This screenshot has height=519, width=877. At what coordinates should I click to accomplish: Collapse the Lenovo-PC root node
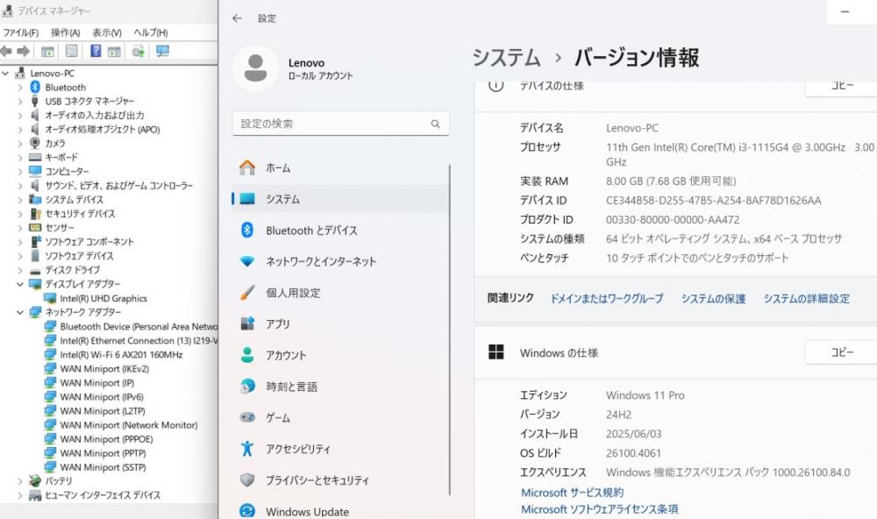tap(5, 74)
